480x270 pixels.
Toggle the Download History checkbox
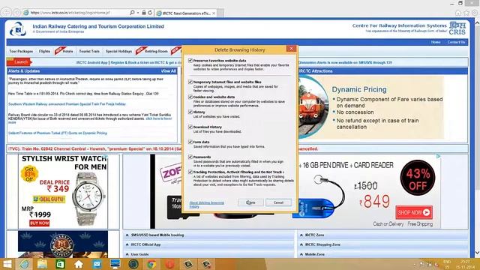click(x=190, y=127)
